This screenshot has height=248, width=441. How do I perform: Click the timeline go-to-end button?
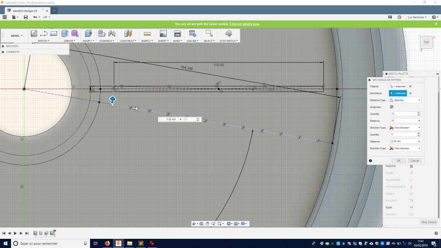coord(27,233)
